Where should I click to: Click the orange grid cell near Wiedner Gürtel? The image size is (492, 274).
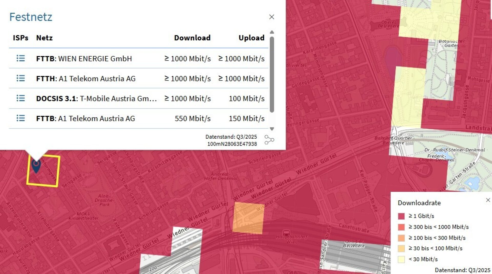(248, 218)
